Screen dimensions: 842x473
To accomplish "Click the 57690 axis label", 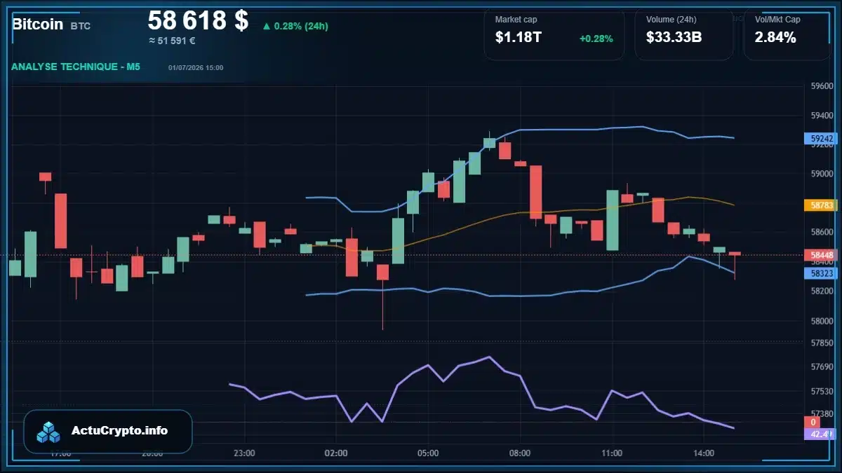I will [821, 367].
